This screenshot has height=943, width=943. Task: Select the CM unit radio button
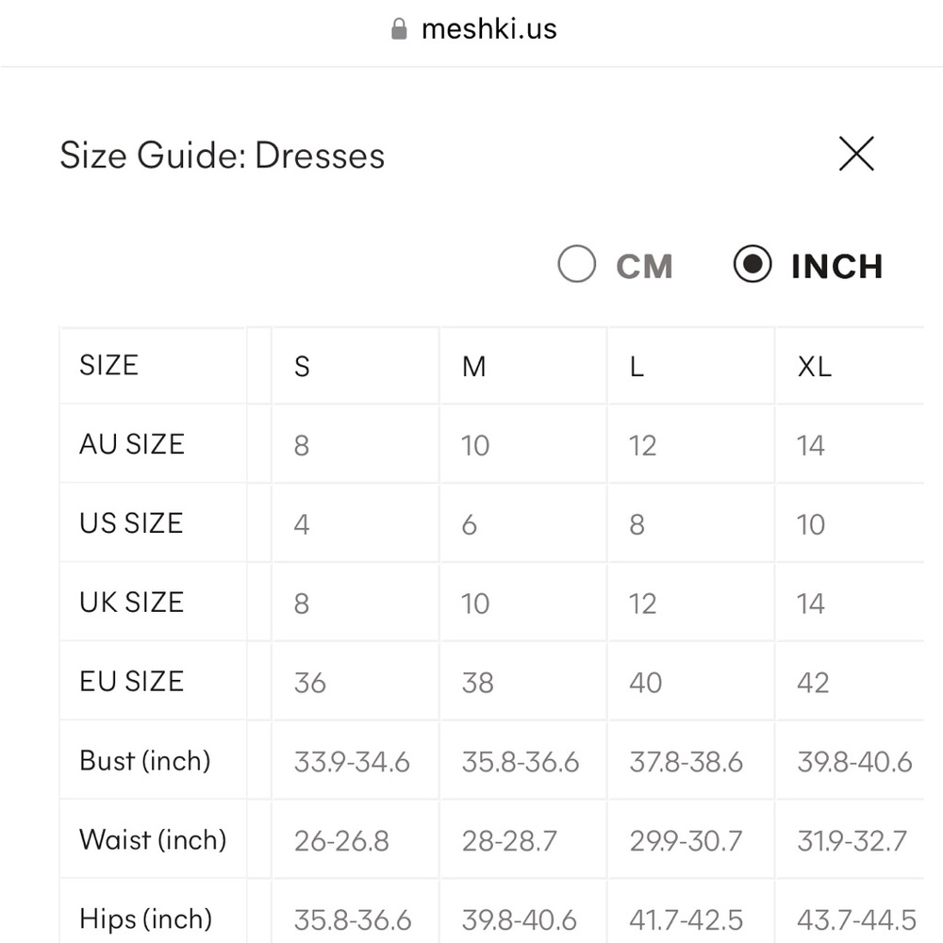coord(576,264)
